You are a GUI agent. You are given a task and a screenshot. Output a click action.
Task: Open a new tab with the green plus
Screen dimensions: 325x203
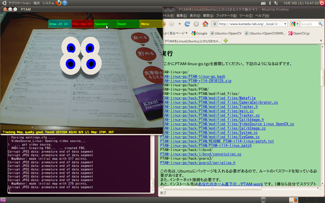[x=226, y=41]
